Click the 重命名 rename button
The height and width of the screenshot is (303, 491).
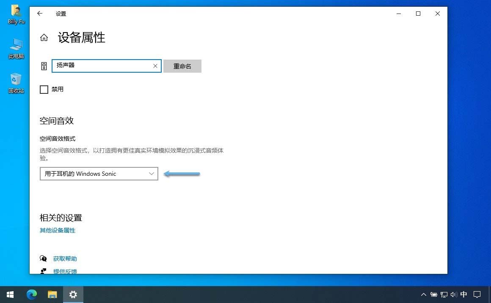182,66
